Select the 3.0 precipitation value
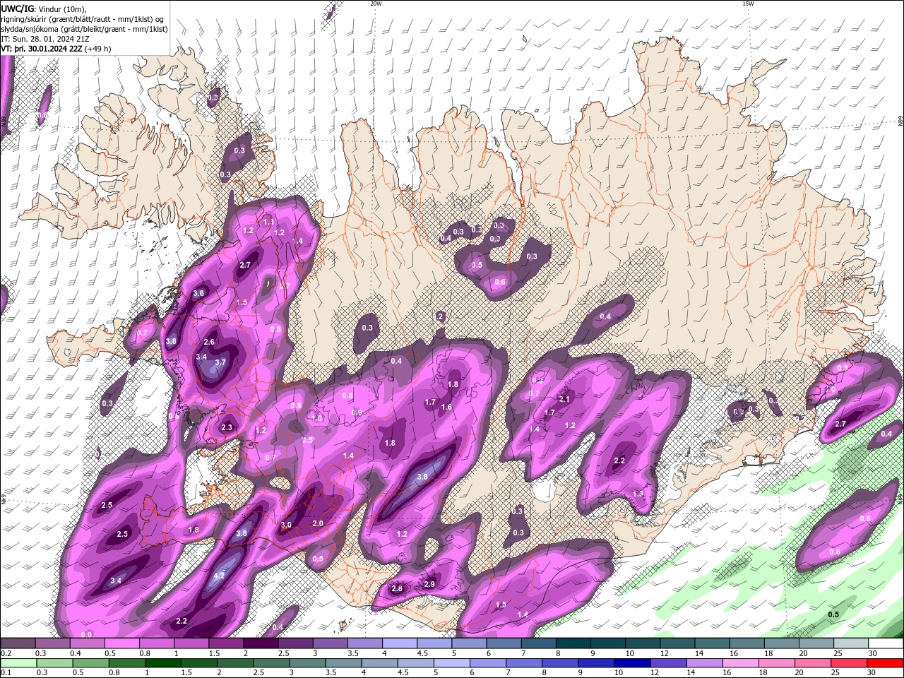The width and height of the screenshot is (904, 678). (x=286, y=525)
